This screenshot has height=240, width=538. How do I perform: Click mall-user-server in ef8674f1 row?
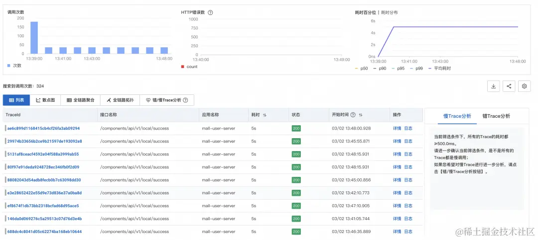219,206
